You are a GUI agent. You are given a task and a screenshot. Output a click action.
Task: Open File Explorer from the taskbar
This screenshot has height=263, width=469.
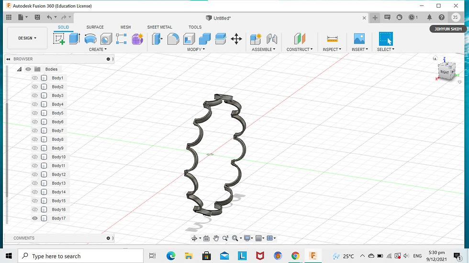189,255
